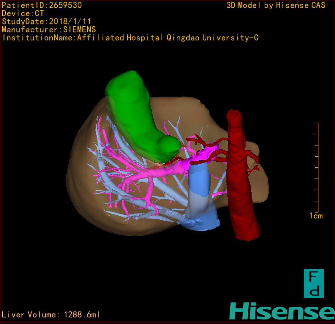Click the 3D Model by Hisense CAS text
This screenshot has width=335, height=324.
tap(276, 5)
